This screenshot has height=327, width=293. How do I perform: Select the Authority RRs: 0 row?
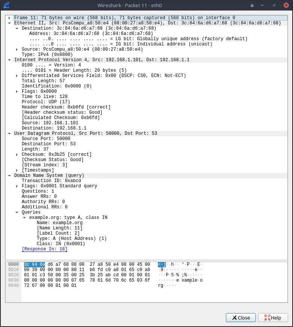click(43, 202)
